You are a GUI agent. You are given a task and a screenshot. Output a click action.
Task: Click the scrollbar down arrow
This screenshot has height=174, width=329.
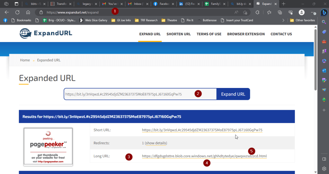(316, 172)
